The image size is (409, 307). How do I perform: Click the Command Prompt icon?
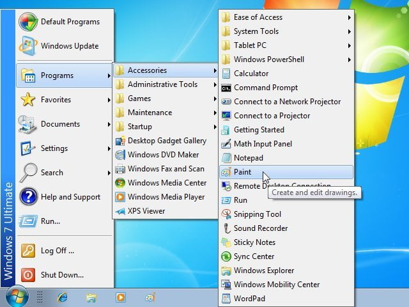pos(226,88)
